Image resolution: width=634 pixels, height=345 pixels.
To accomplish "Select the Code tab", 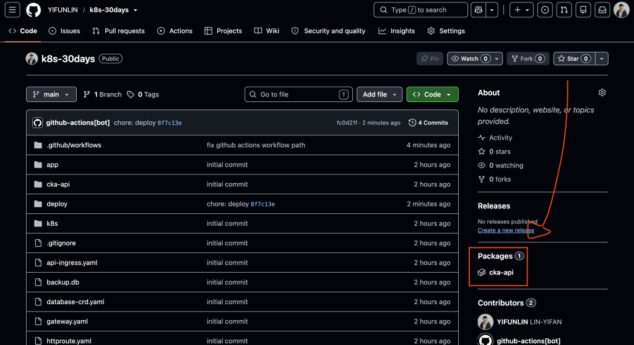I will [x=23, y=31].
